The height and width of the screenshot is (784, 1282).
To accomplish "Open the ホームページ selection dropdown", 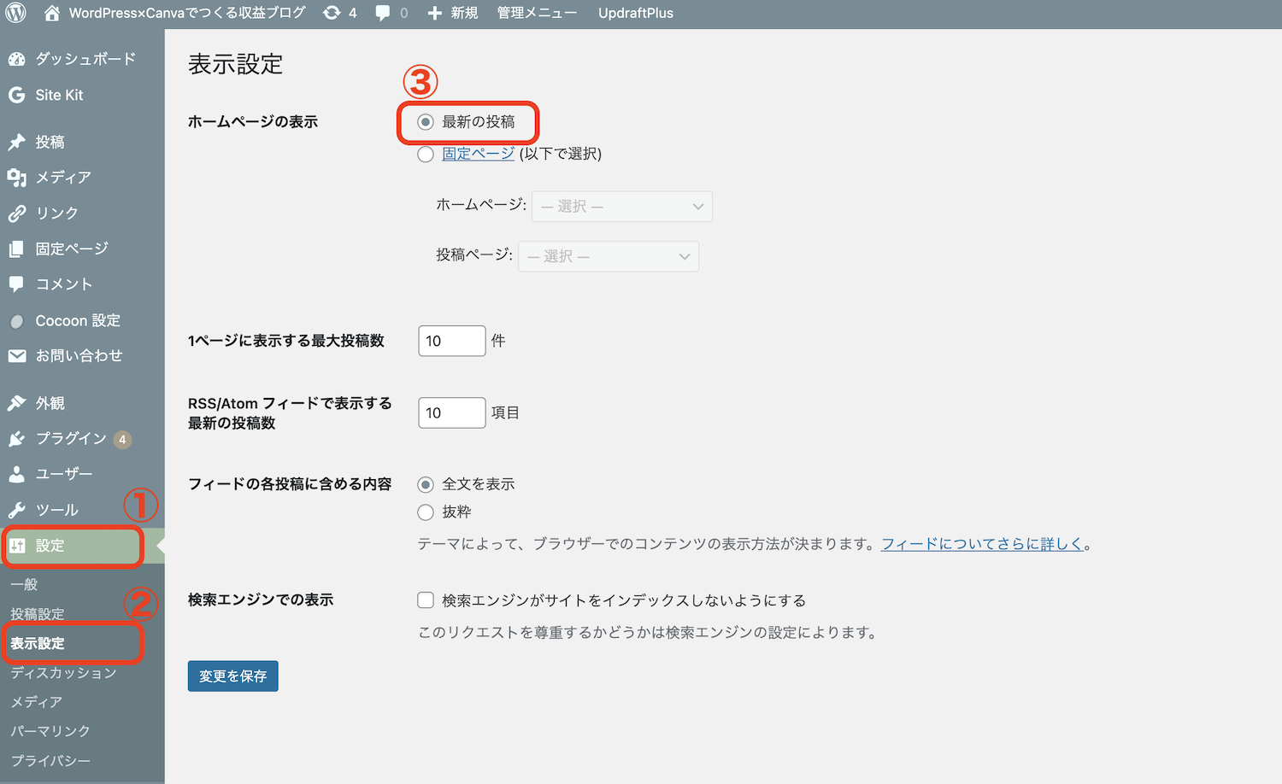I will click(x=621, y=206).
